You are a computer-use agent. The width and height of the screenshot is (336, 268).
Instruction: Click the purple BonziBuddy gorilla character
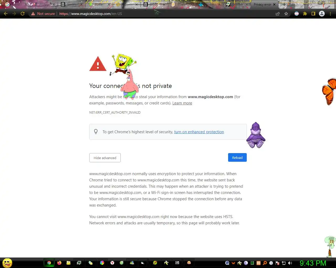(256, 135)
